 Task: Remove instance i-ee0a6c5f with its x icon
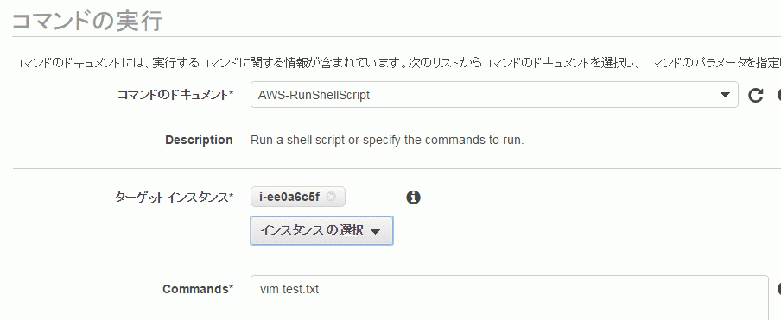pyautogui.click(x=331, y=198)
